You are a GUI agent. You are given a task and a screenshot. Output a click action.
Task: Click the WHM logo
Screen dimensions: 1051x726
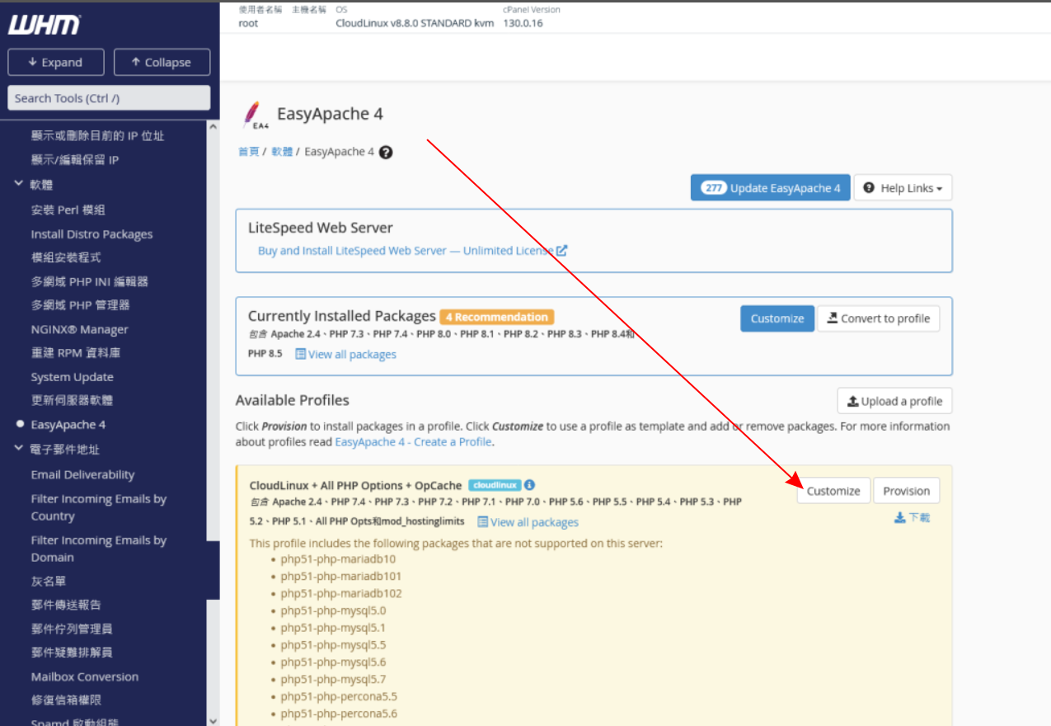pos(45,26)
